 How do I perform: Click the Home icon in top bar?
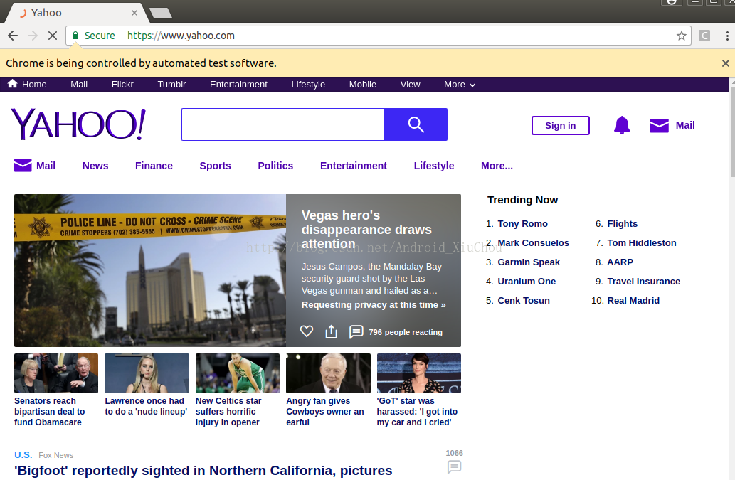click(x=13, y=84)
